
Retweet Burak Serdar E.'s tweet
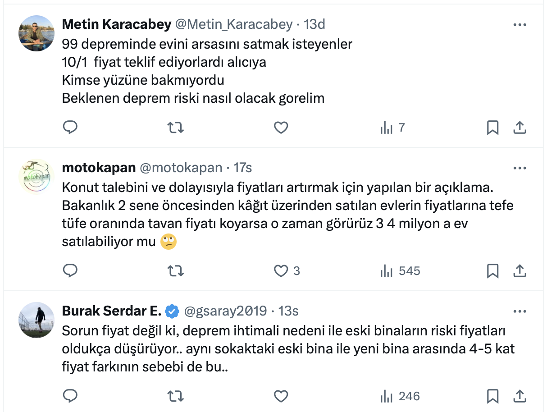pos(175,396)
